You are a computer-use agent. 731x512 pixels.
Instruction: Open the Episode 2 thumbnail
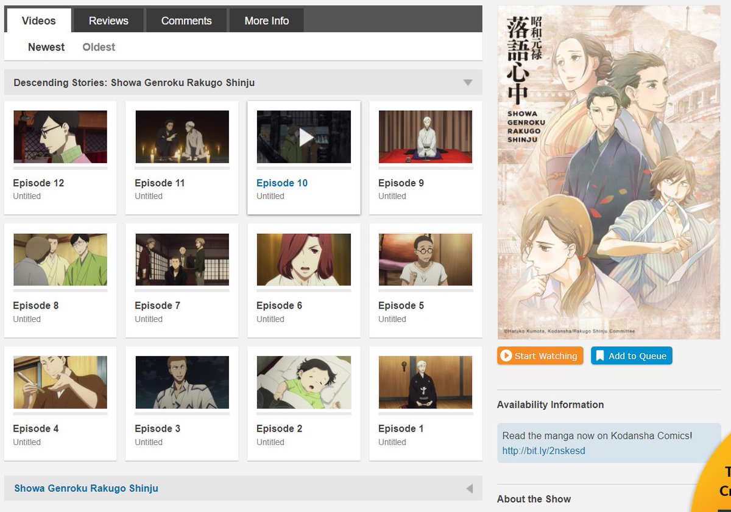(303, 382)
